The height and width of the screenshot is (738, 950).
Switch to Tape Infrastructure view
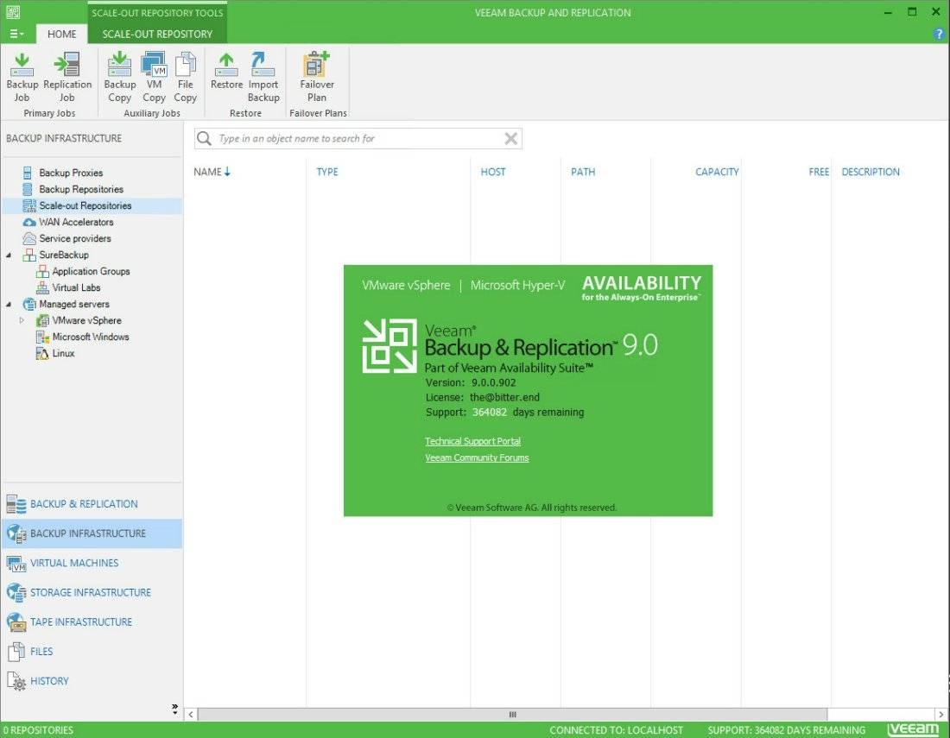(91, 621)
